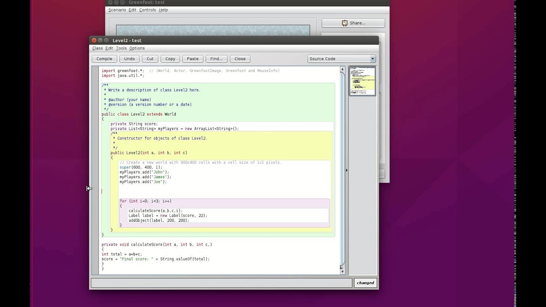Open the Options menu in the Level2 editor
Image resolution: width=546 pixels, height=307 pixels.
[x=137, y=48]
